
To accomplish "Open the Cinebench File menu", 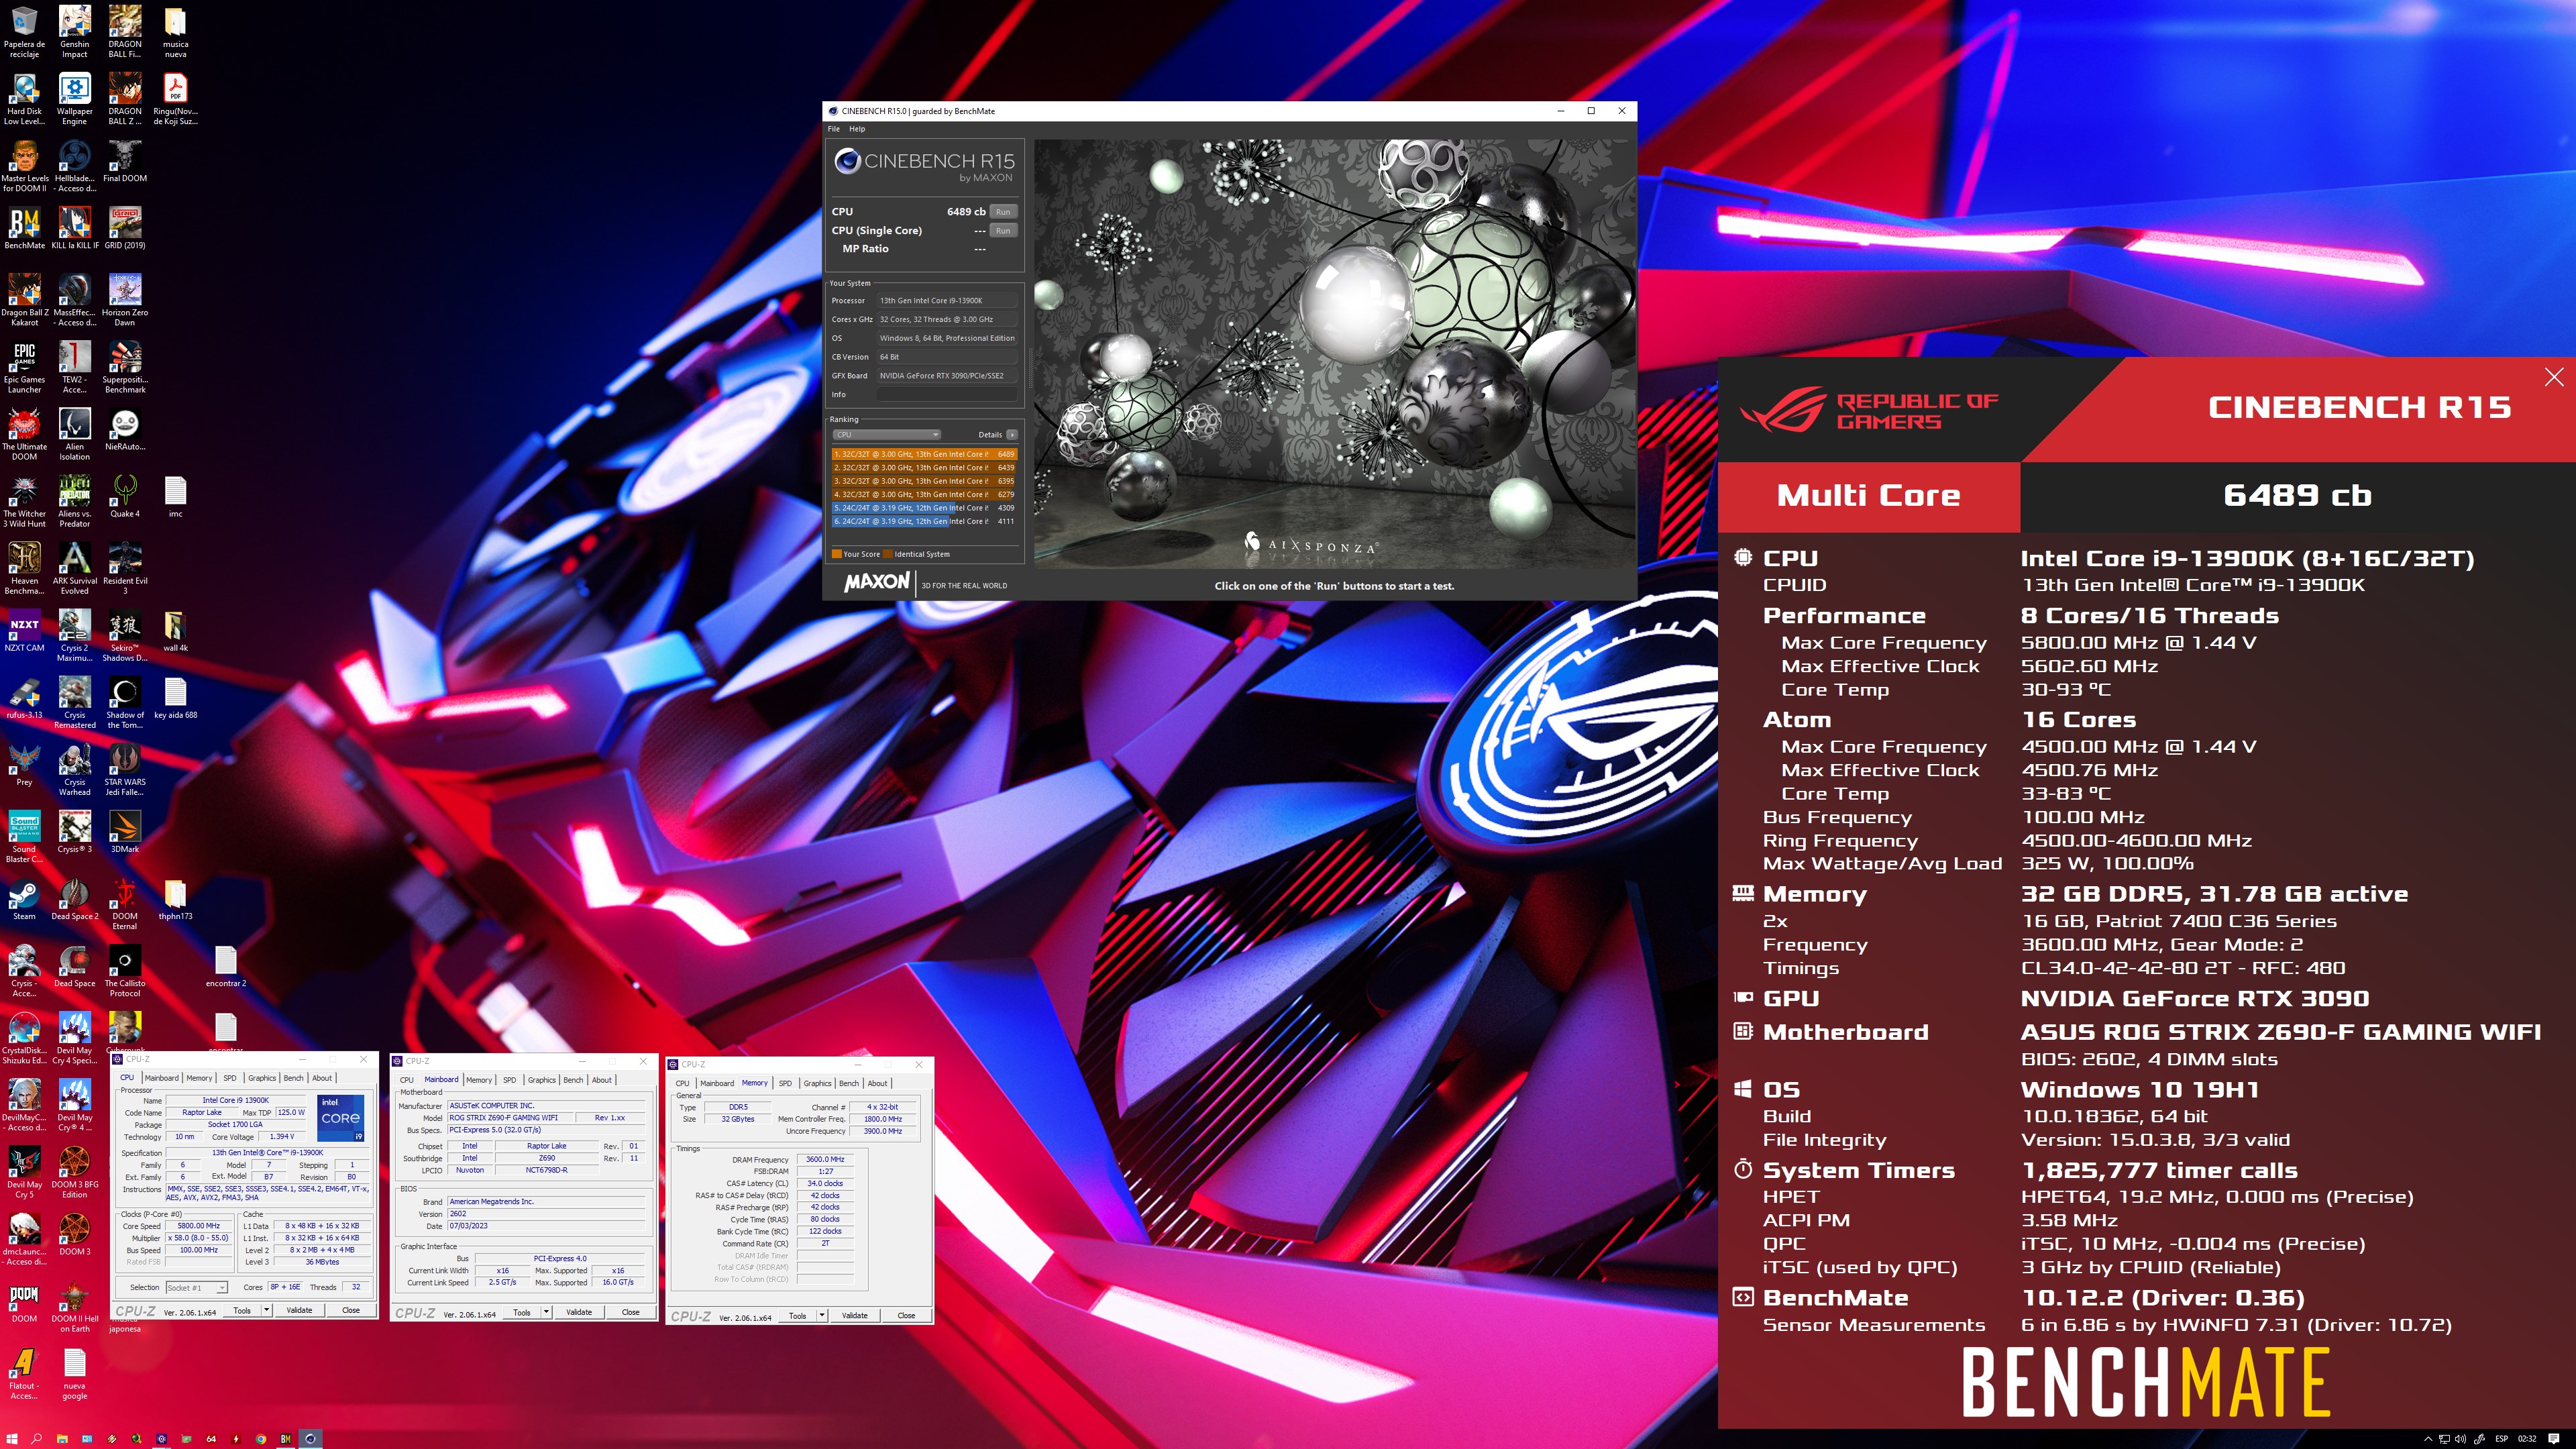I will coord(834,129).
